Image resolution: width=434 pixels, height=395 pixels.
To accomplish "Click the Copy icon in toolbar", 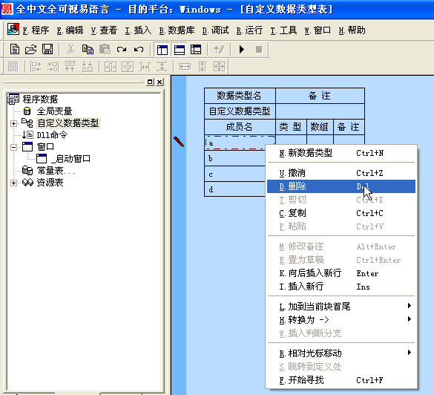I will pos(88,50).
